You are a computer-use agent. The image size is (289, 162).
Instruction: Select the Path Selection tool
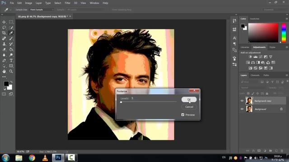pos(4,66)
